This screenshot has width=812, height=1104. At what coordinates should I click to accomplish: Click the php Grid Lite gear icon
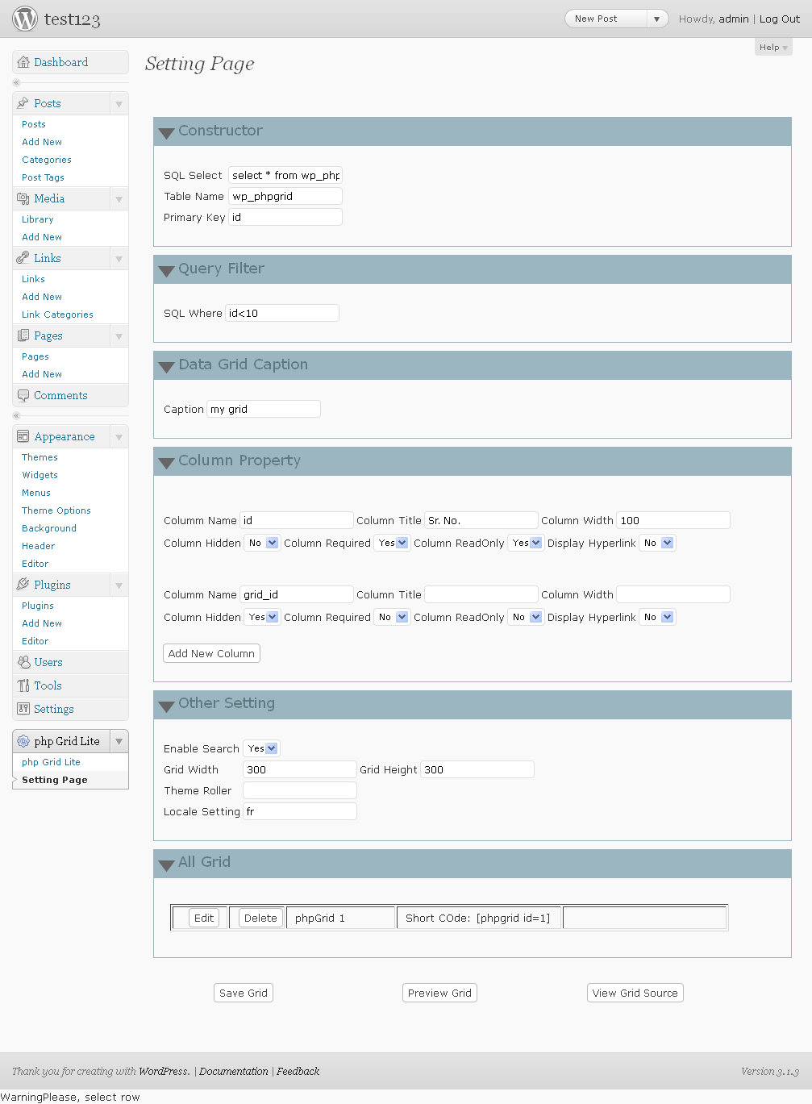[23, 741]
